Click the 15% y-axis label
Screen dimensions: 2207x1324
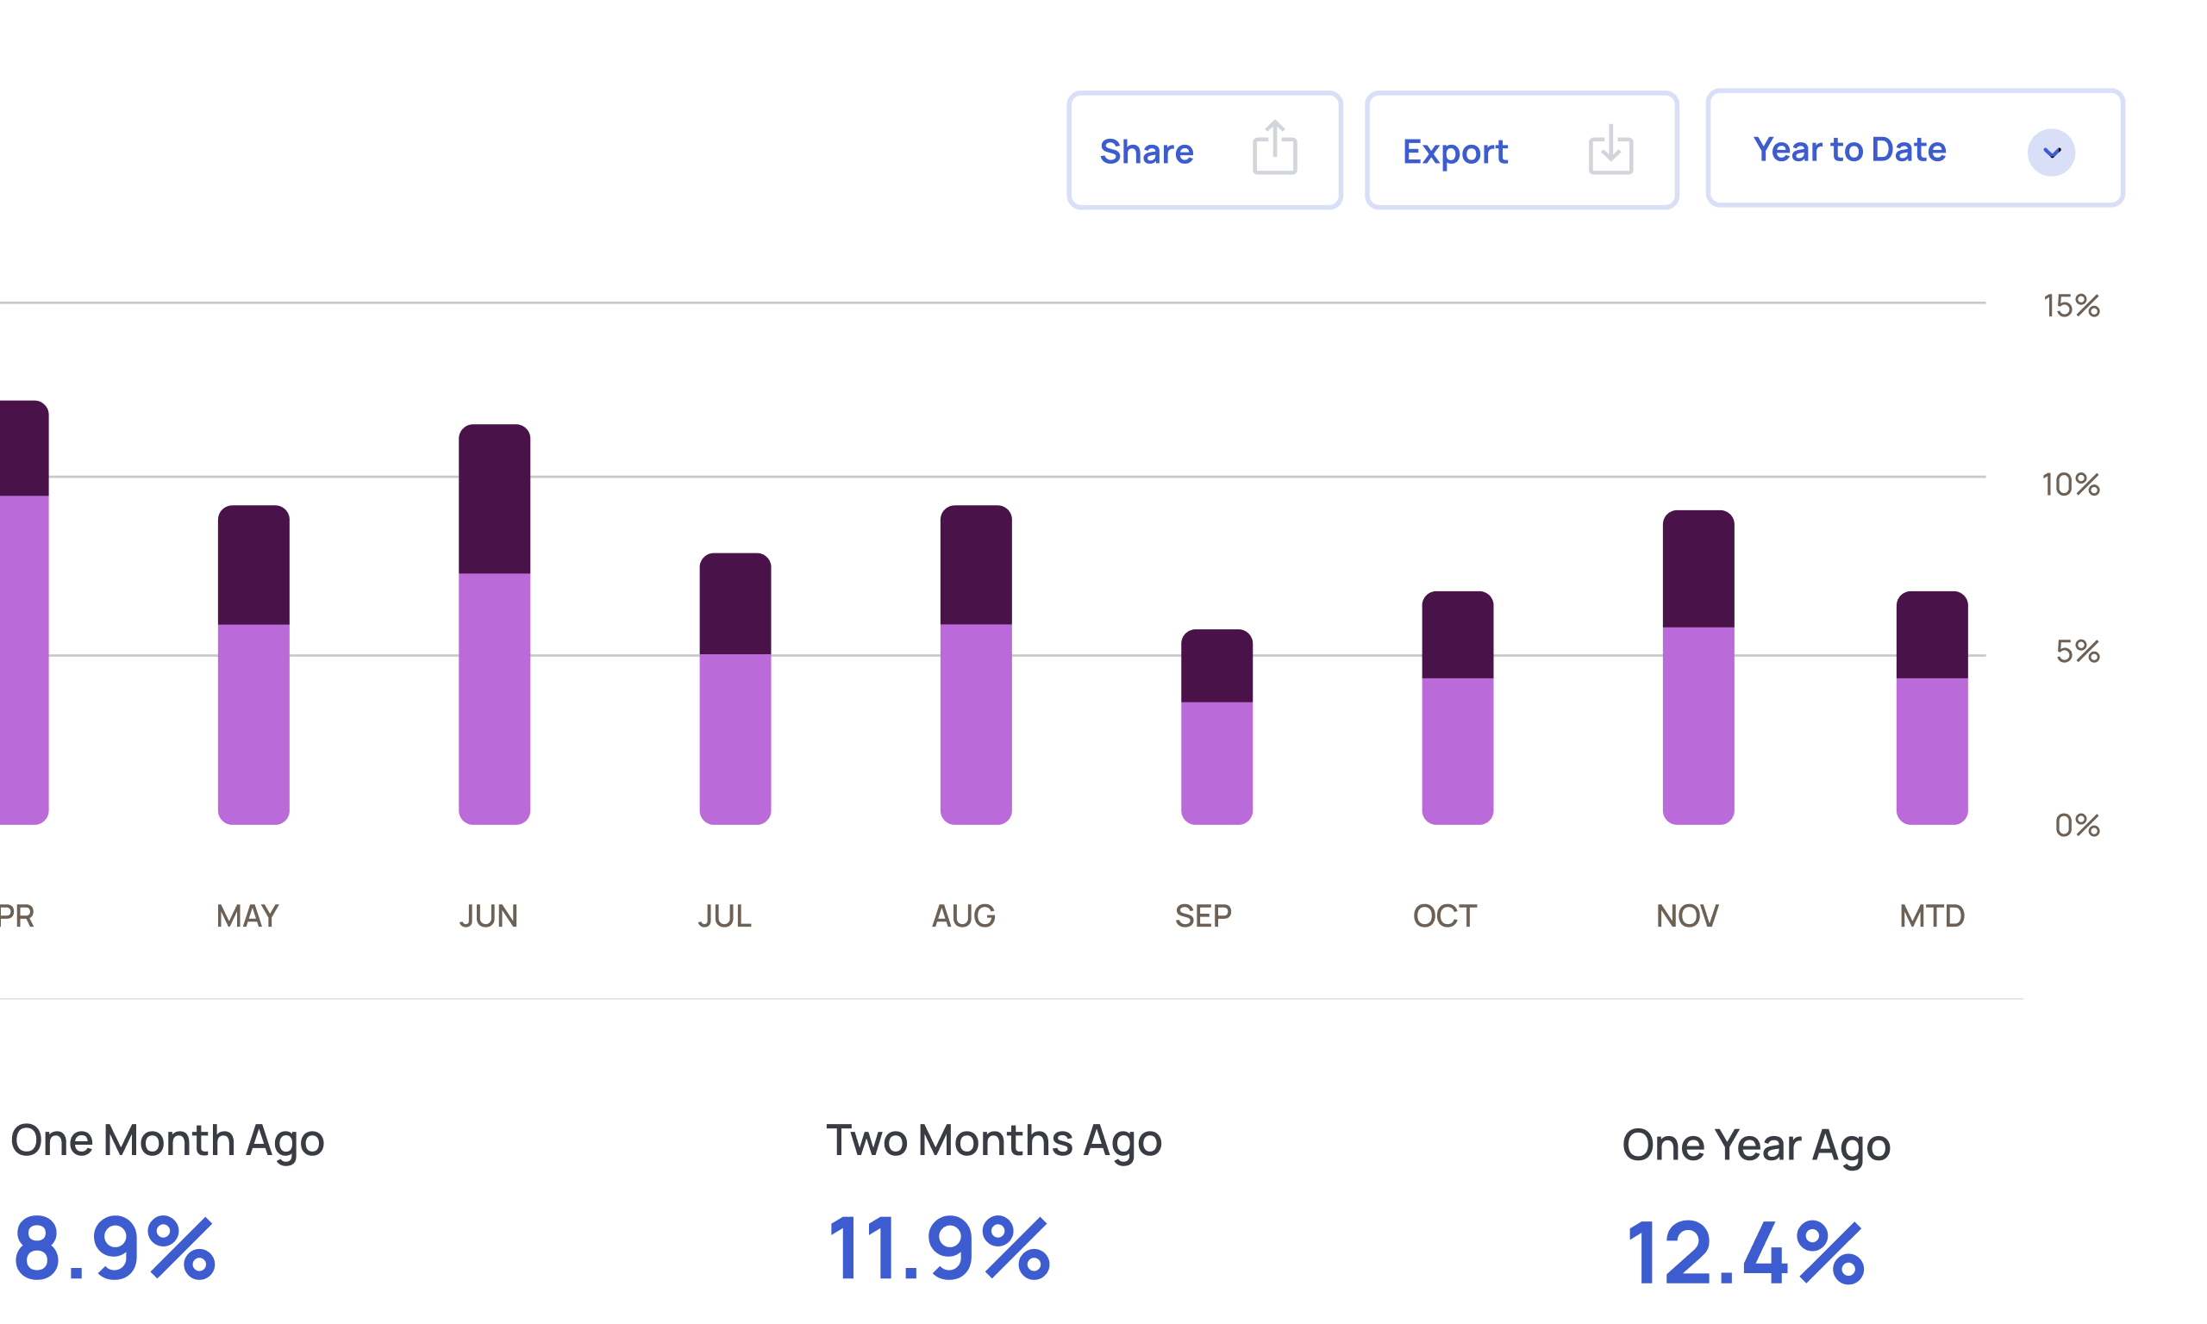tap(2071, 306)
